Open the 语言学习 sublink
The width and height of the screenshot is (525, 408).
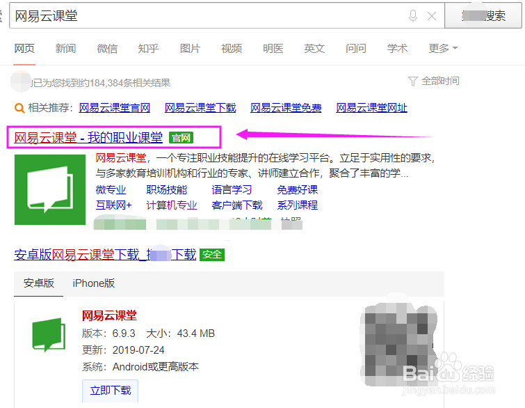click(232, 190)
